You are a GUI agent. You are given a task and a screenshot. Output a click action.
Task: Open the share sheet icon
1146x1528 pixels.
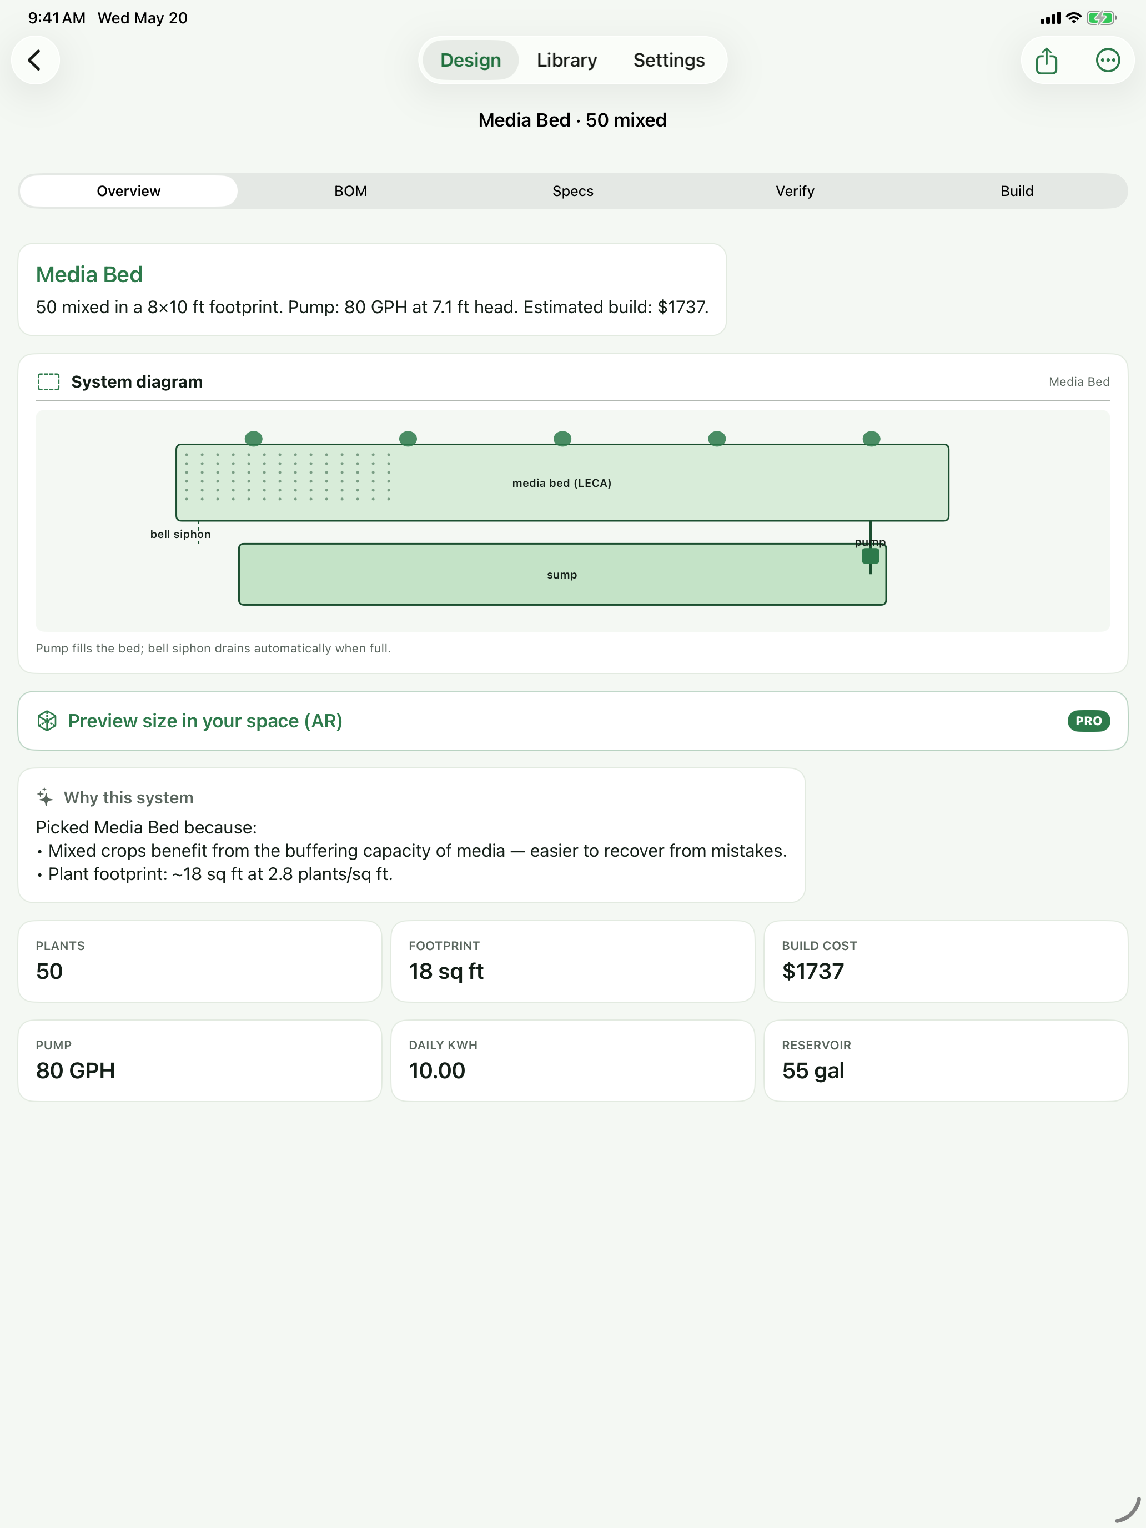[x=1047, y=60]
